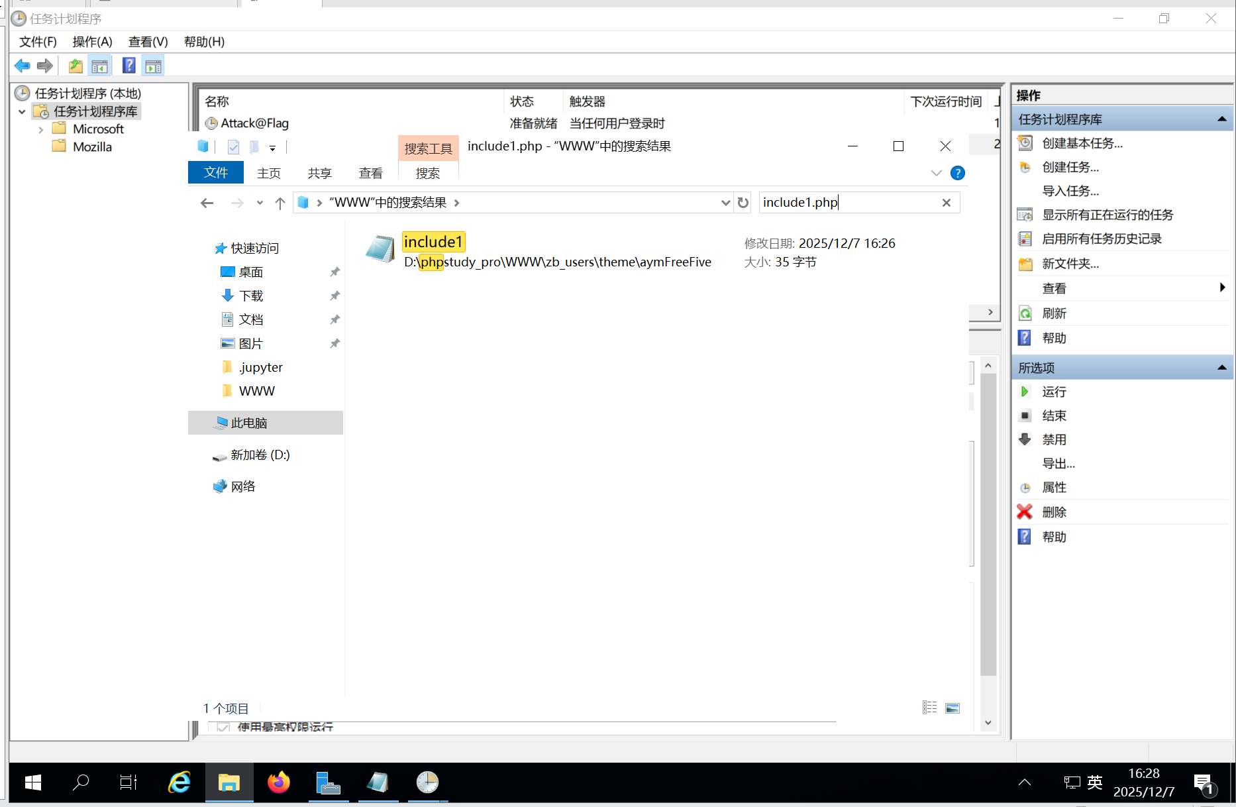This screenshot has width=1236, height=807.
Task: Click 结束 to end the task
Action: point(1054,415)
